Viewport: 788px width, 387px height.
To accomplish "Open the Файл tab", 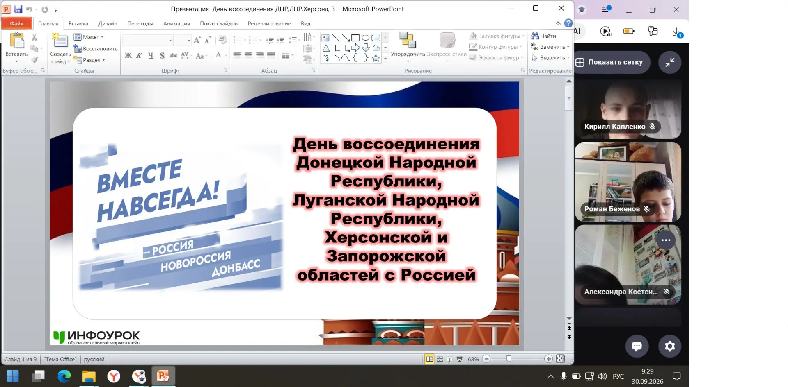I will (17, 23).
